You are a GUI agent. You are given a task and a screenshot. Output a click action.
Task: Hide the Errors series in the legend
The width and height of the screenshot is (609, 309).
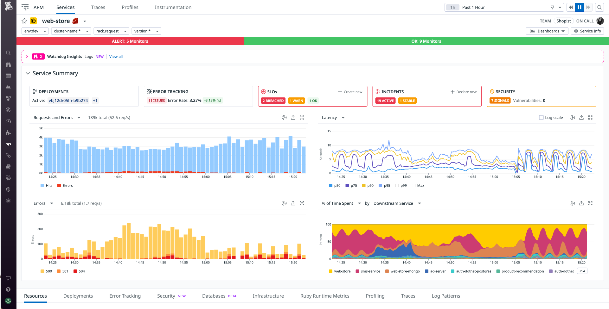[x=59, y=185]
